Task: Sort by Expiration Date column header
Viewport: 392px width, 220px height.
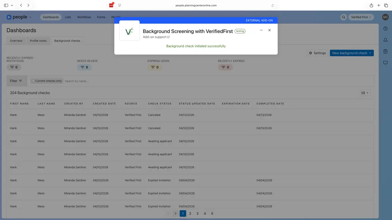Action: 236,104
